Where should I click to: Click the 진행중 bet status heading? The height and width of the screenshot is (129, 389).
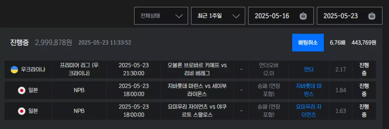point(20,43)
